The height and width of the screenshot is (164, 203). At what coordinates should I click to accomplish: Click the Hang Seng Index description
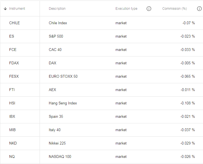pyautogui.click(x=63, y=103)
